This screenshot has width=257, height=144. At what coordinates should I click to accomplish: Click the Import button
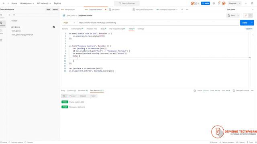(x=55, y=10)
